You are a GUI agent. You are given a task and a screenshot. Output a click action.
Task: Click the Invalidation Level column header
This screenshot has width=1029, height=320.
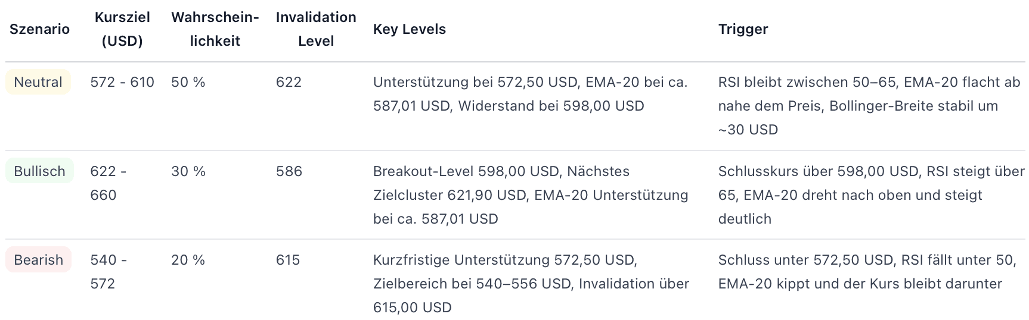pyautogui.click(x=316, y=29)
